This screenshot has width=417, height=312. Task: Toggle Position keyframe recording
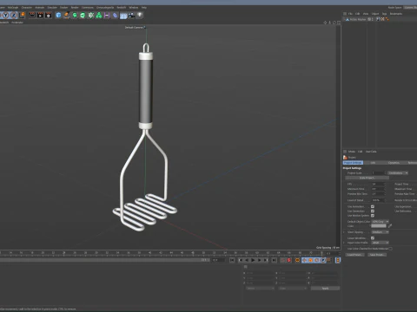[x=304, y=260]
